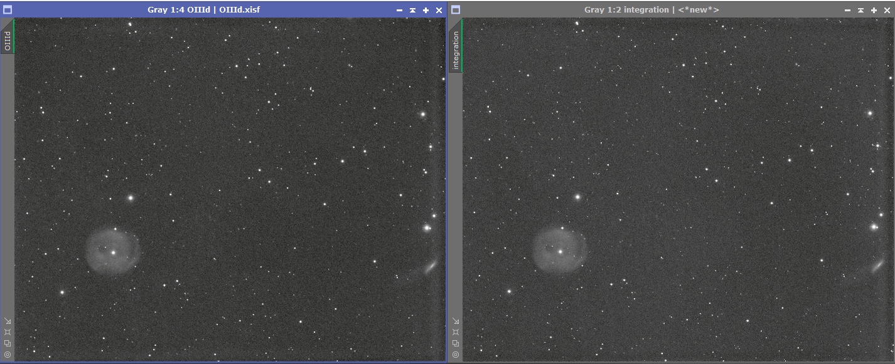This screenshot has height=364, width=895.
Task: Click the fit-view square icon in integration window
Action: pos(456,332)
